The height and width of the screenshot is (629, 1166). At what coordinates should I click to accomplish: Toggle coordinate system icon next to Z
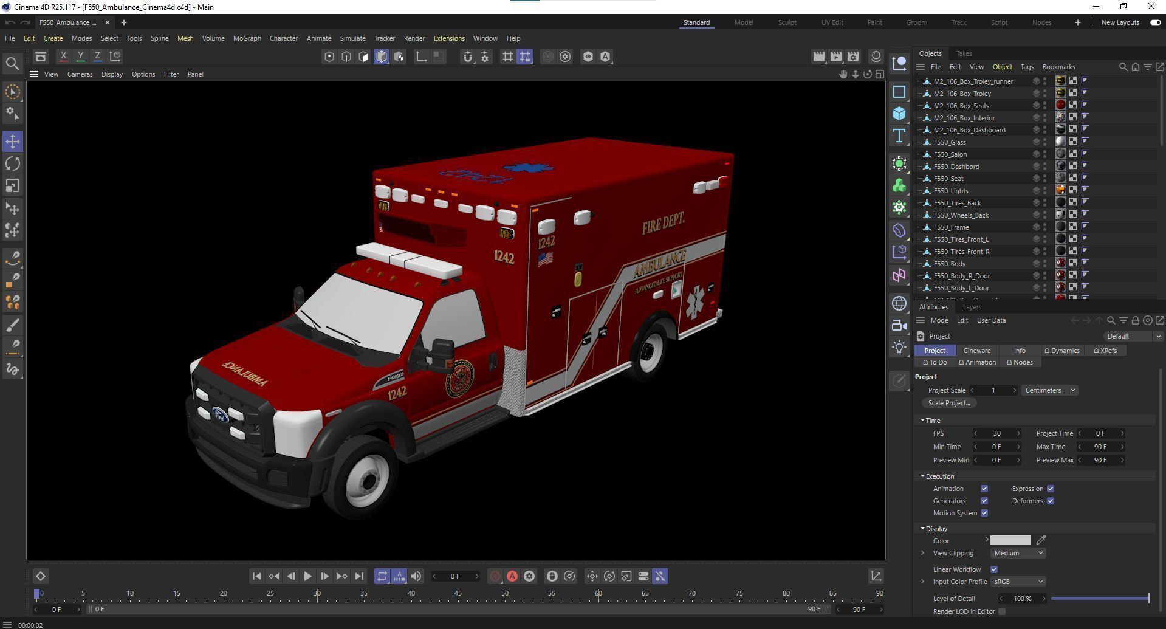click(115, 57)
